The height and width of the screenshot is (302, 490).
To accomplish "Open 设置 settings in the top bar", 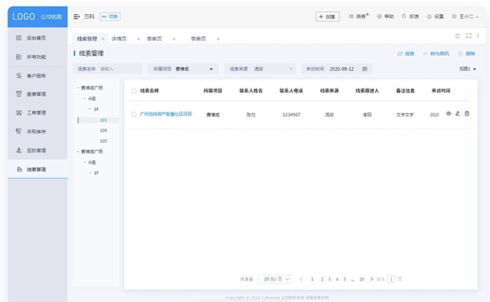I will point(435,16).
